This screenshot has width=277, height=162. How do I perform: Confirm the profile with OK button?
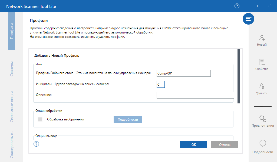tap(194, 144)
